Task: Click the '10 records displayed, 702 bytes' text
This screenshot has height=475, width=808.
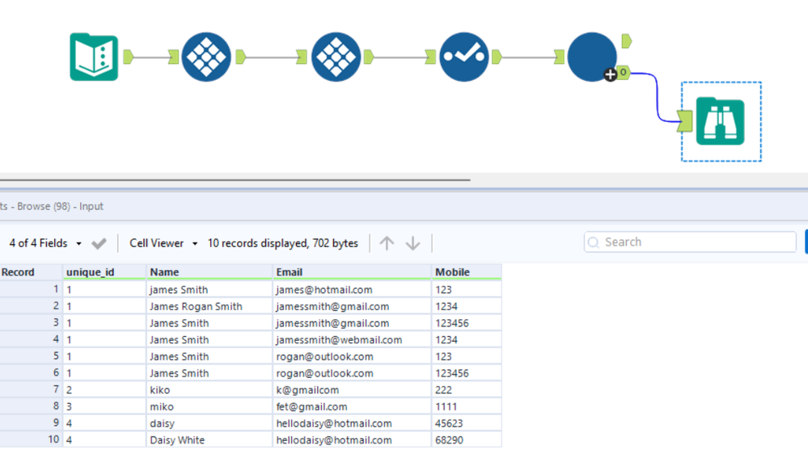Action: 283,243
